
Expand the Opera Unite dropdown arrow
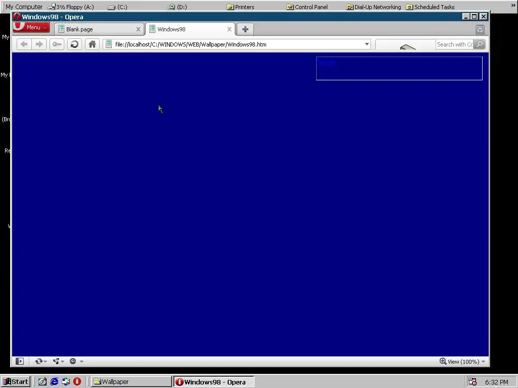pos(62,362)
